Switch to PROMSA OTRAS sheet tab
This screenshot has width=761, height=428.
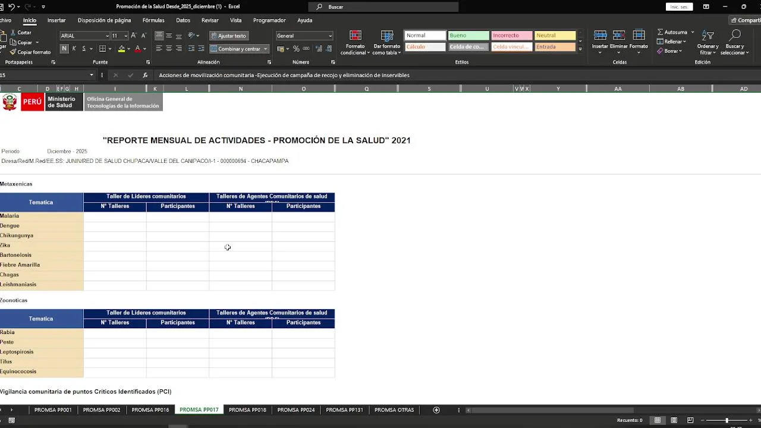[x=394, y=410]
